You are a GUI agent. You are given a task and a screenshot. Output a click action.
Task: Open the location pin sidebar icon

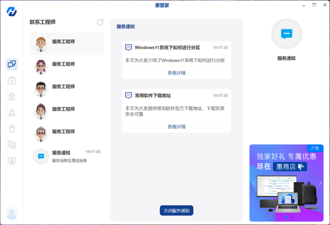(x=11, y=113)
